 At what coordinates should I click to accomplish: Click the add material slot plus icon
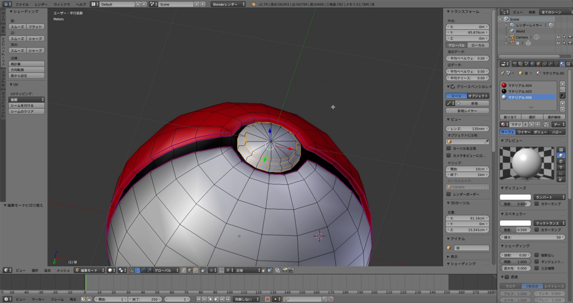pos(562,83)
